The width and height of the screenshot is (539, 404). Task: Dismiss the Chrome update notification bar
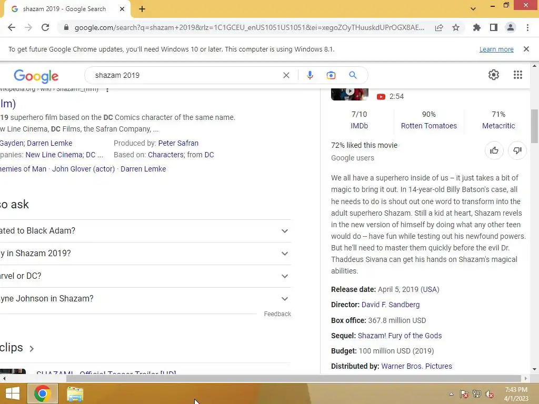click(526, 49)
